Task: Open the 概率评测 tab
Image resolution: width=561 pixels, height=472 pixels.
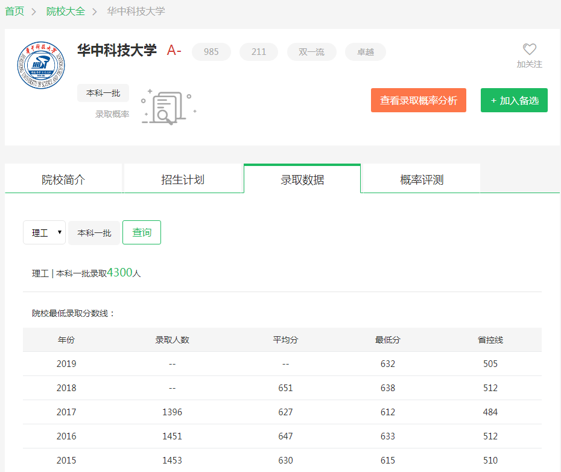Action: tap(422, 179)
